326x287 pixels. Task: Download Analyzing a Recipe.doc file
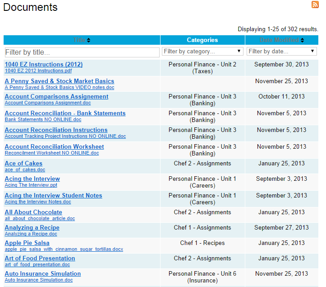(x=31, y=234)
